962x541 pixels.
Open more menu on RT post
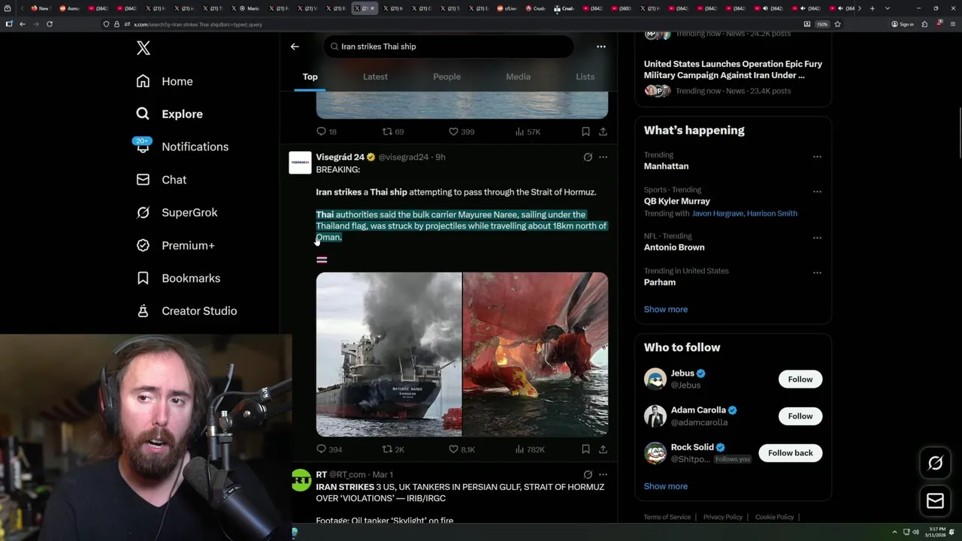point(603,475)
